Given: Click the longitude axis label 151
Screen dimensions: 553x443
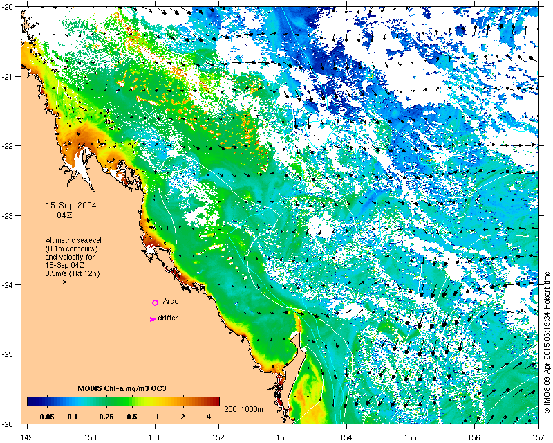Looking at the screenshot, I should coord(155,437).
